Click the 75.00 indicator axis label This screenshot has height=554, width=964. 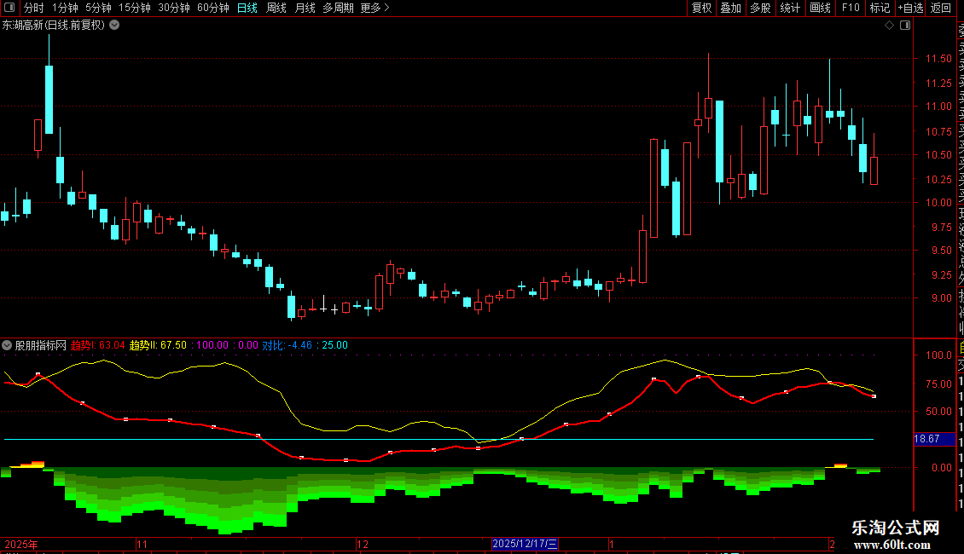click(x=938, y=384)
